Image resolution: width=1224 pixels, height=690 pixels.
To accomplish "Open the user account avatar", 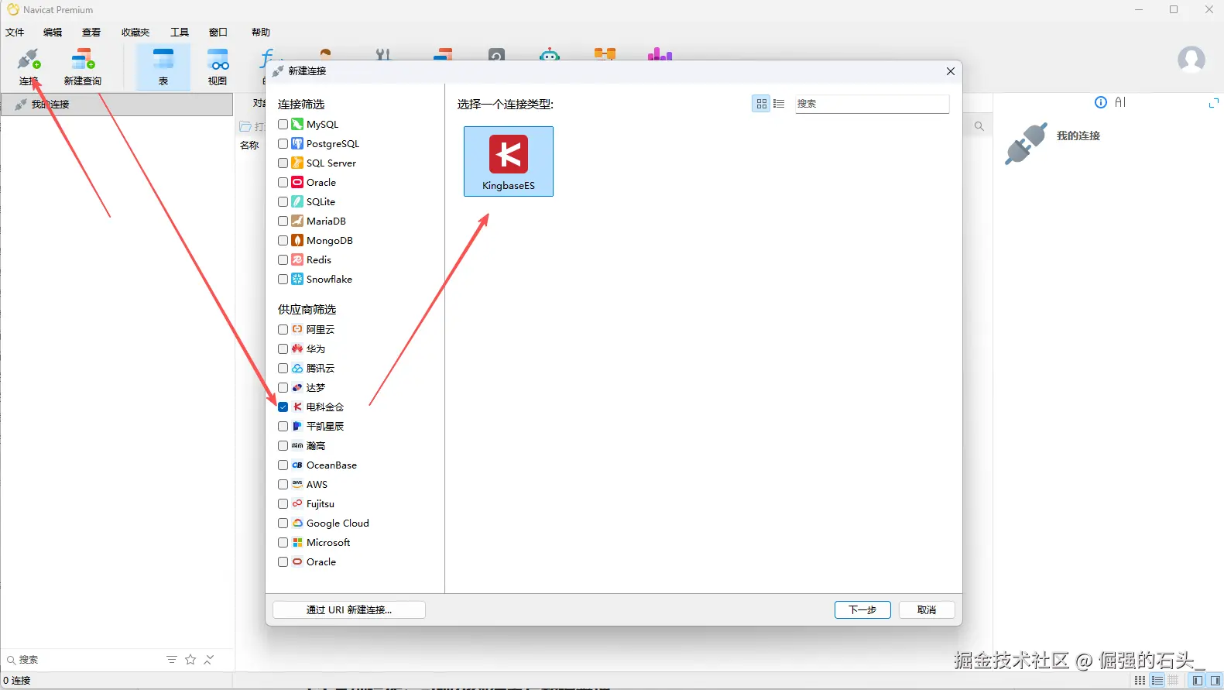I will tap(1191, 59).
